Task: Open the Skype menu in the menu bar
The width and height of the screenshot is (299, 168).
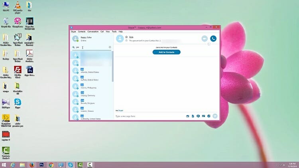Action: tap(73, 32)
